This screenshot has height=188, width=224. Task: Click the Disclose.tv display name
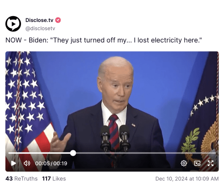(x=39, y=20)
